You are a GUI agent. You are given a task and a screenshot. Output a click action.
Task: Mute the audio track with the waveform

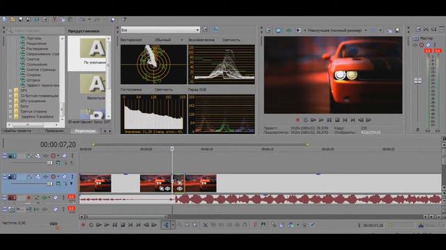55,197
